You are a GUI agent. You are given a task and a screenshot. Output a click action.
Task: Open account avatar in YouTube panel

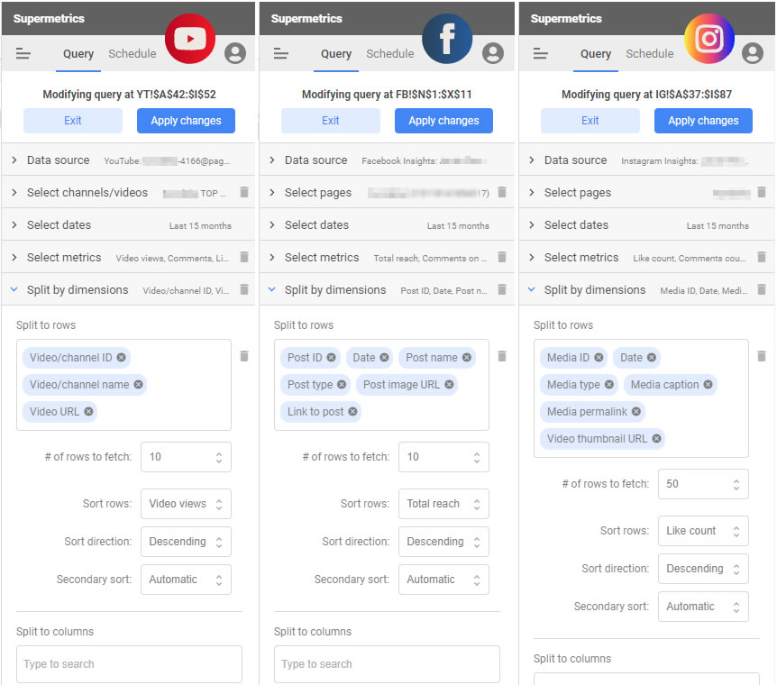pos(235,53)
